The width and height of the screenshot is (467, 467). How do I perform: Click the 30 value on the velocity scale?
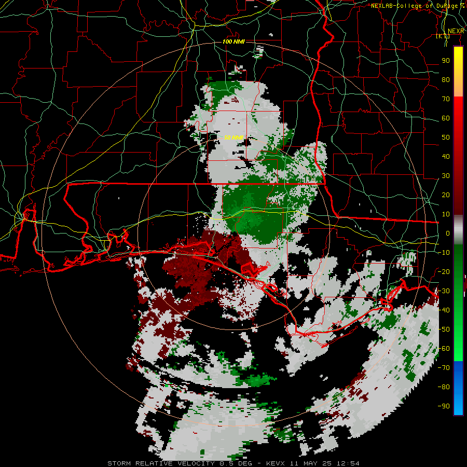coord(446,176)
